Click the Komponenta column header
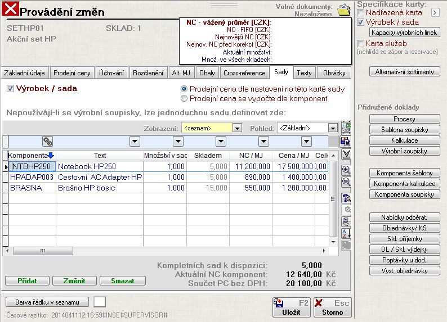This screenshot has height=322, width=447. point(32,156)
